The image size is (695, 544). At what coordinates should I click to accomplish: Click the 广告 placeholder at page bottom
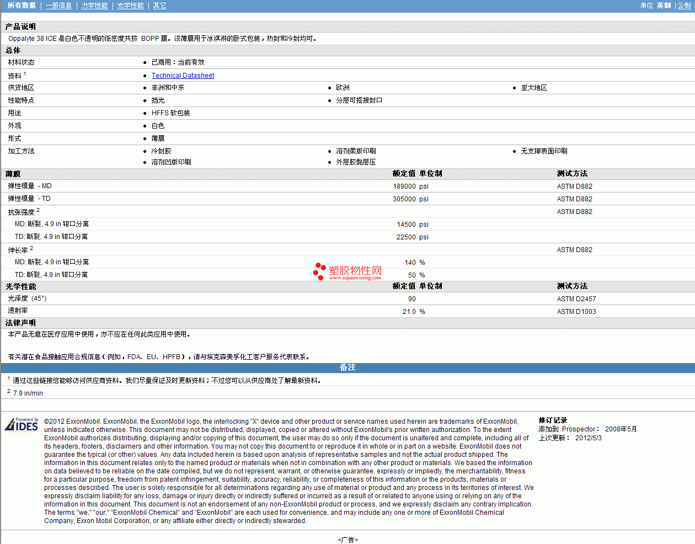pyautogui.click(x=347, y=540)
